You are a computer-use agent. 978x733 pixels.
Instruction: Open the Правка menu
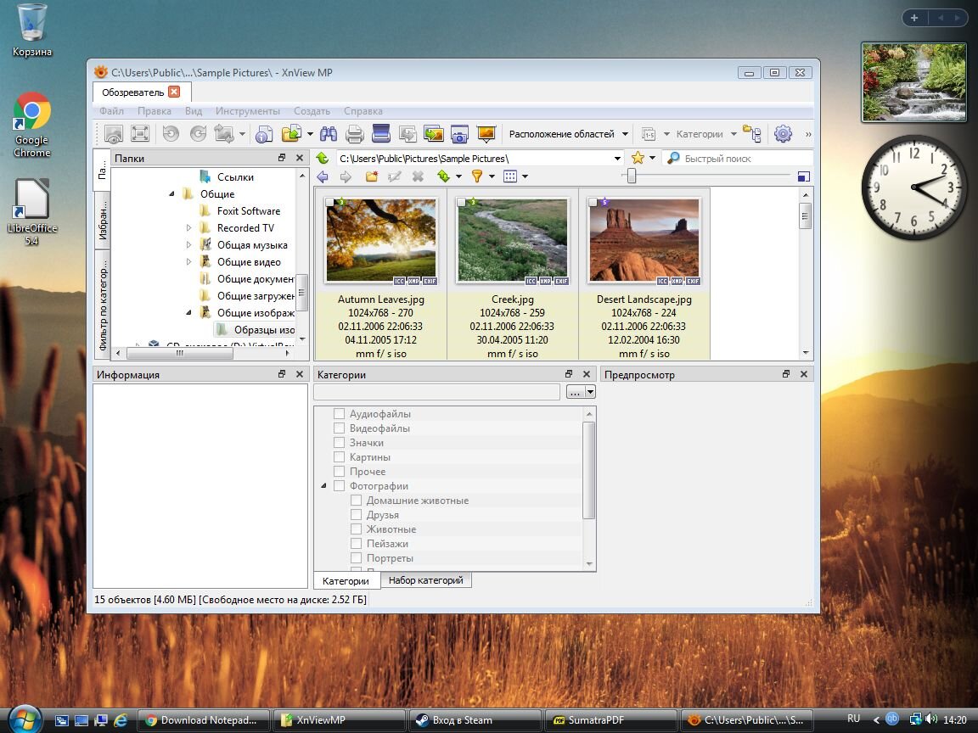tap(154, 111)
